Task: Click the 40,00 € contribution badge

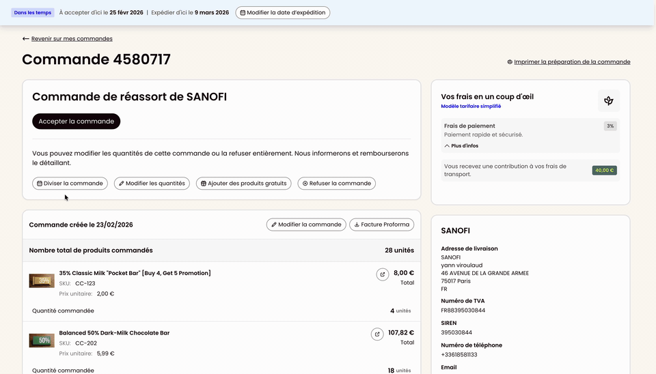Action: pos(604,170)
